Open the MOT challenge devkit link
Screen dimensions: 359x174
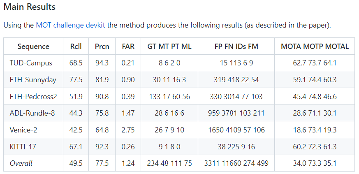[70, 25]
